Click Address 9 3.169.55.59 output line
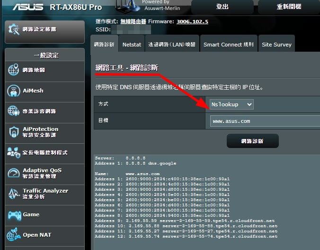320x250 pixels. pos(185,221)
